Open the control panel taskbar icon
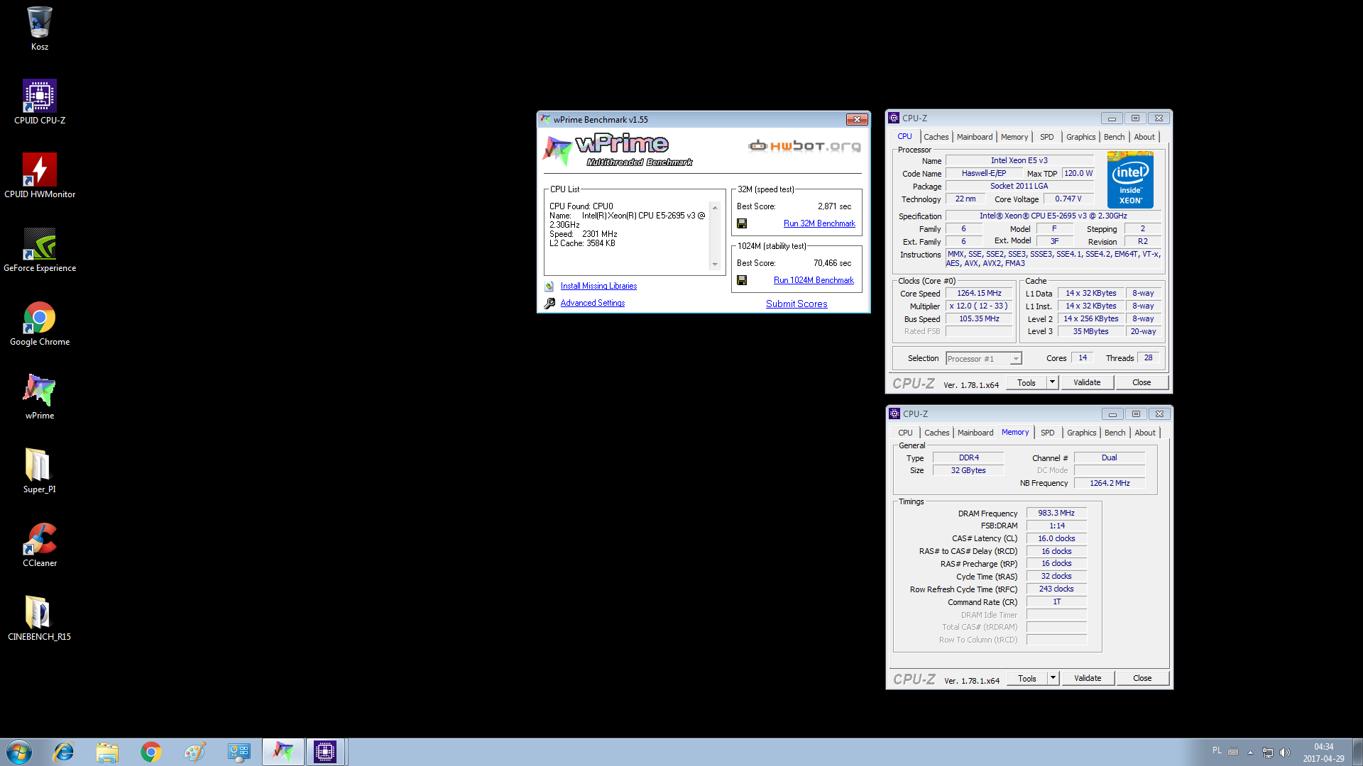Image resolution: width=1363 pixels, height=766 pixels. pyautogui.click(x=239, y=752)
